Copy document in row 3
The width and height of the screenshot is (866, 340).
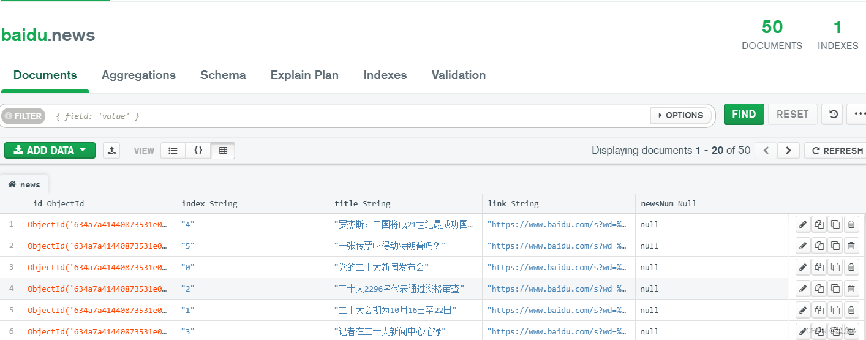point(819,267)
